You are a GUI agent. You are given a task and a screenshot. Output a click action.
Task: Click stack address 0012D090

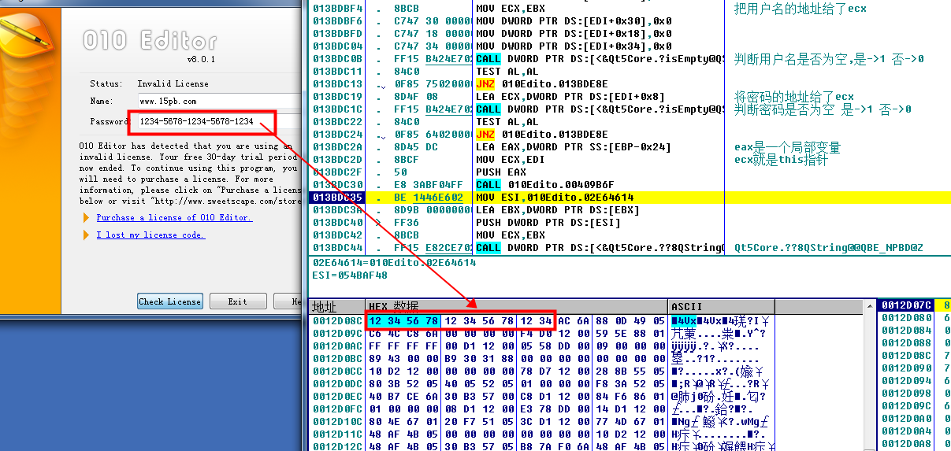(906, 368)
